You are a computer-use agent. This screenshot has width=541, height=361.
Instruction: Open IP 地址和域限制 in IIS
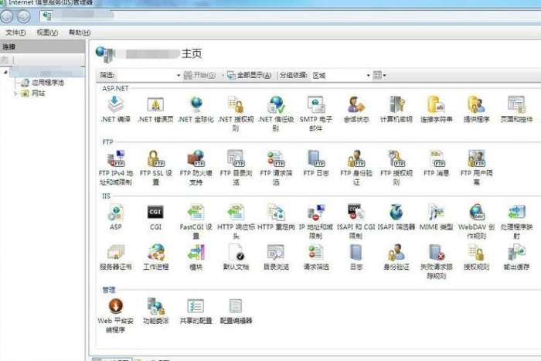(x=316, y=222)
